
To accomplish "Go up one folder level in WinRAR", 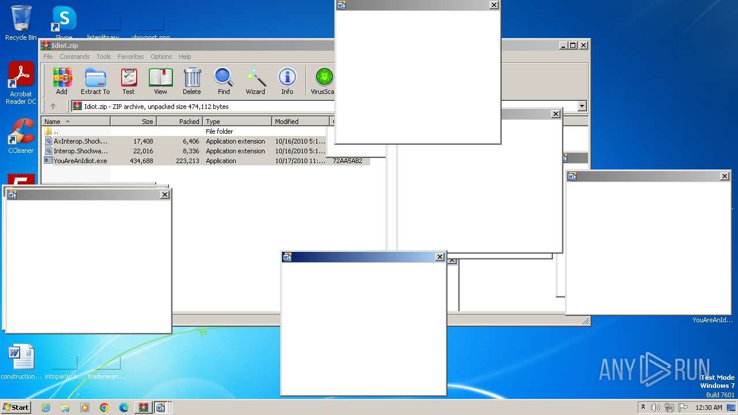I will (53, 106).
